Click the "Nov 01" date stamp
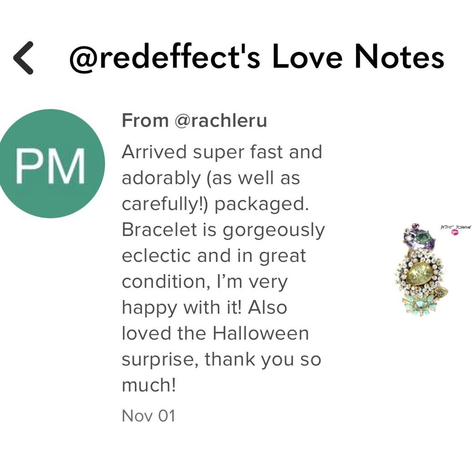Viewport: 476px width, 476px height. pos(149,416)
